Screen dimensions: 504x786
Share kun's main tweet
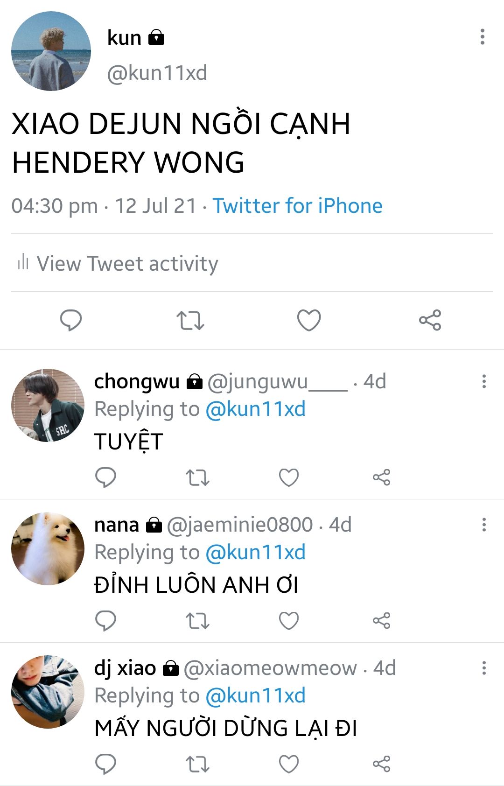point(430,320)
